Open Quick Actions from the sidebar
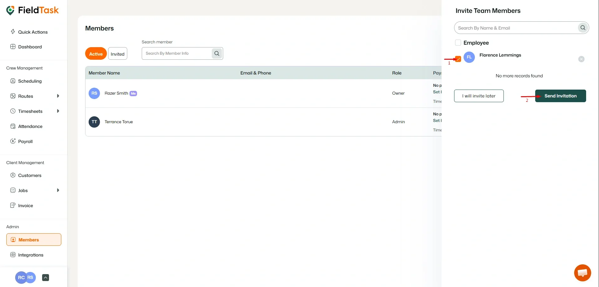The height and width of the screenshot is (287, 599). (x=32, y=32)
